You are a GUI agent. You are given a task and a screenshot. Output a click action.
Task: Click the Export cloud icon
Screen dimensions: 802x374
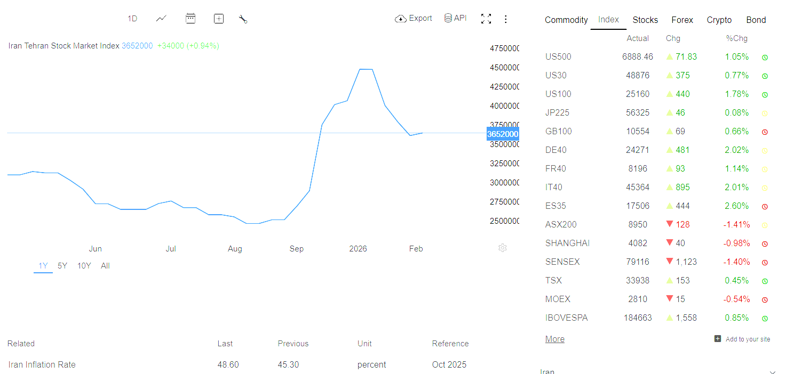(x=401, y=19)
